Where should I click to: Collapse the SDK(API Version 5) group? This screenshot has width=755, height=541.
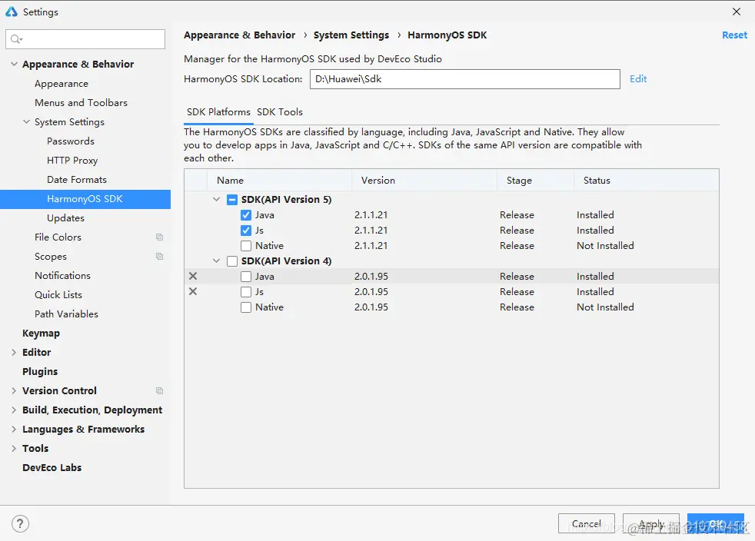(x=217, y=199)
